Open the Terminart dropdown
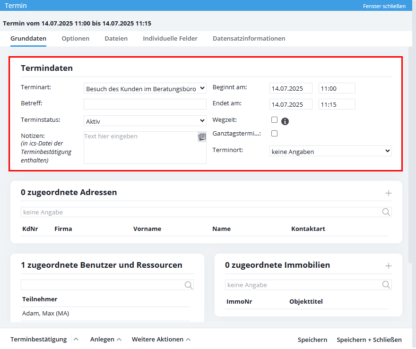Screen dimensions: 416x349 click(145, 88)
